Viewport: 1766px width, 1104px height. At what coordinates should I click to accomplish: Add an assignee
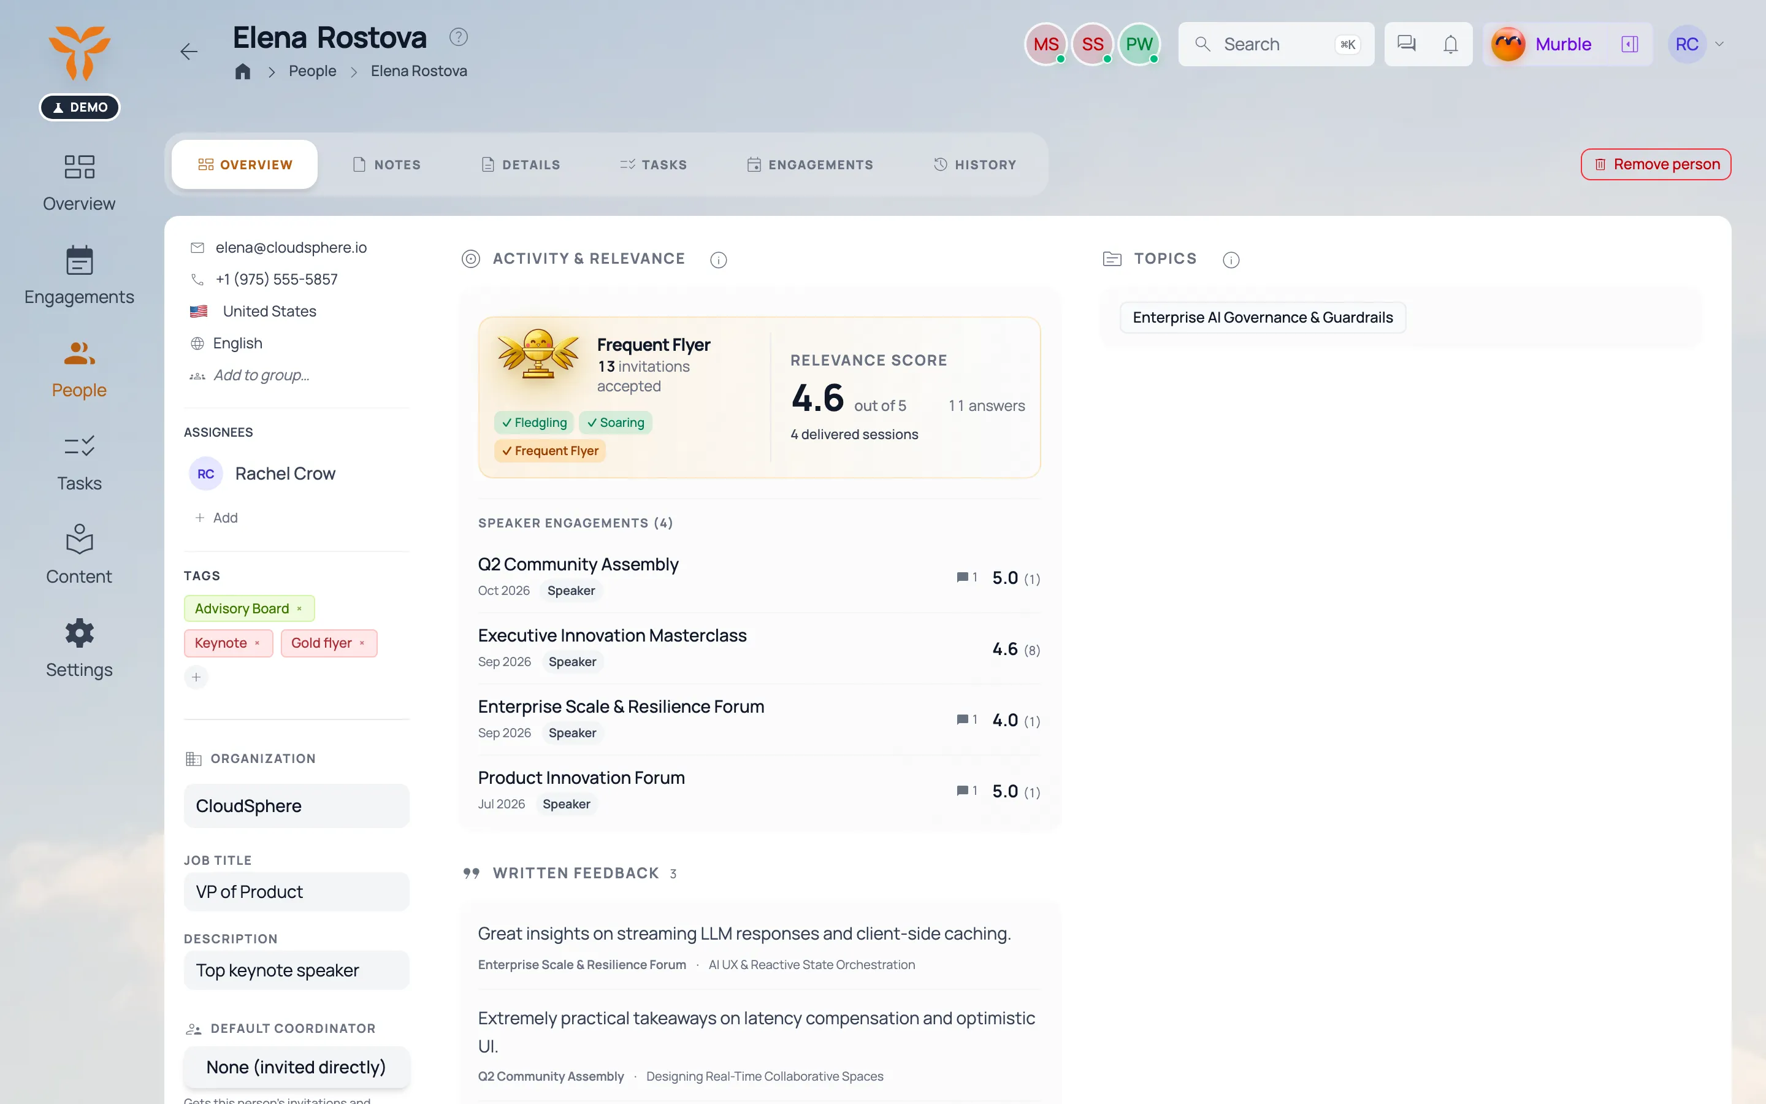tap(216, 518)
